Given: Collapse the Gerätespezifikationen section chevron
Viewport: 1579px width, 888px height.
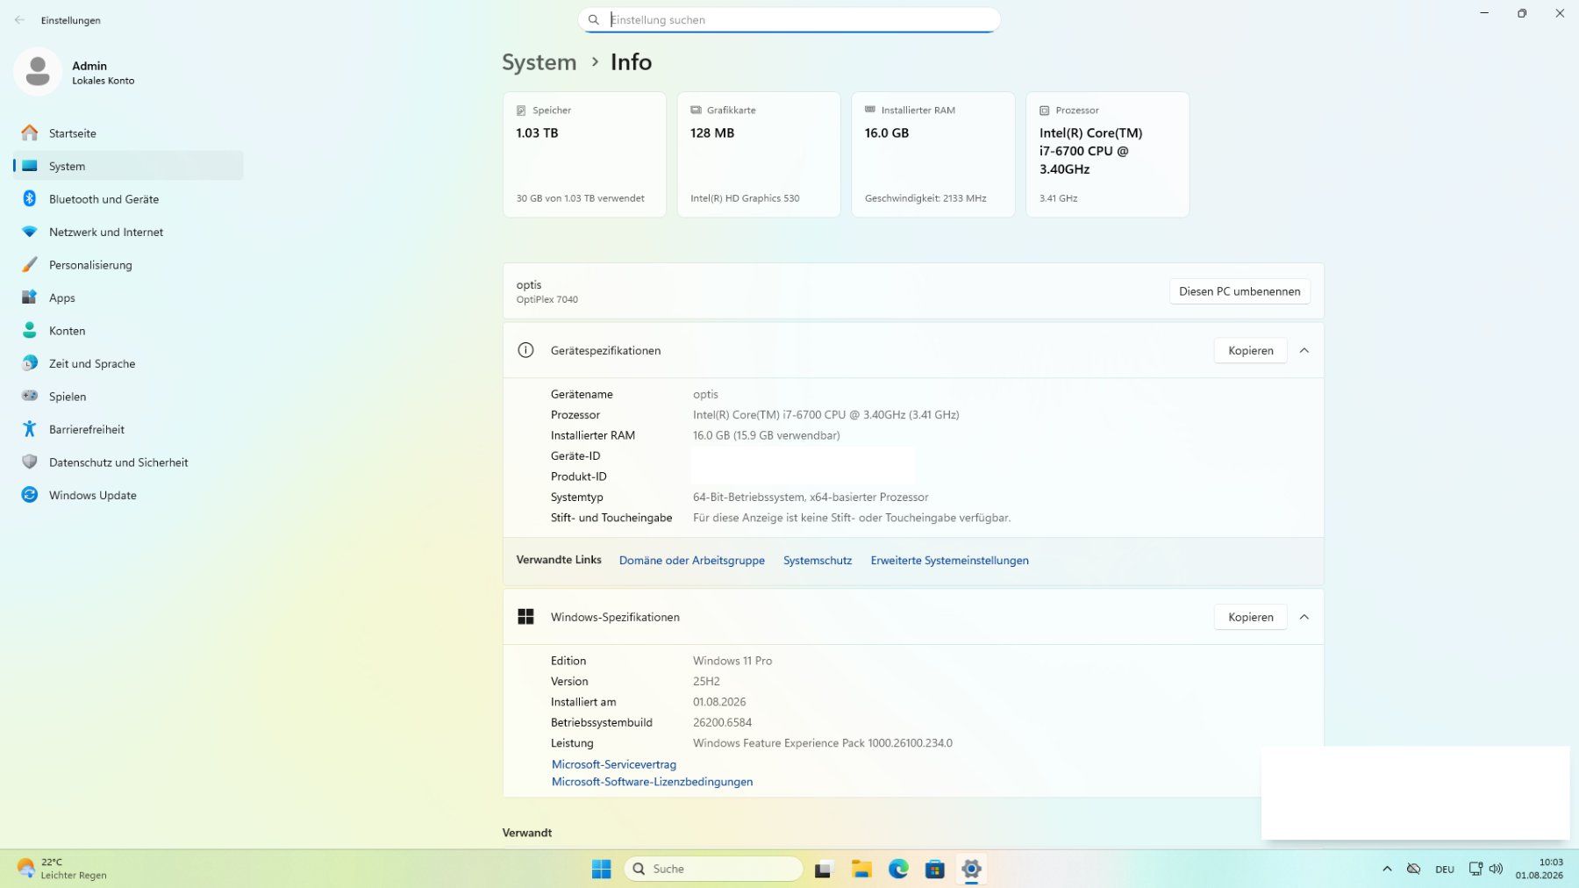Looking at the screenshot, I should click(x=1304, y=350).
